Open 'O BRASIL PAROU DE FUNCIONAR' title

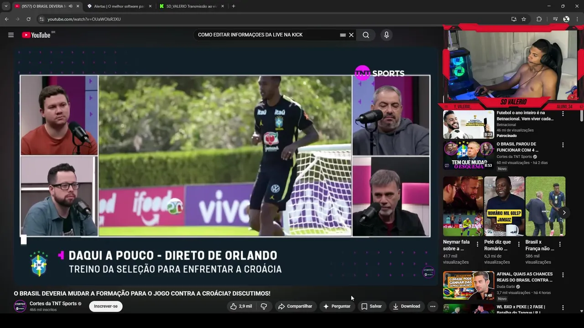(517, 147)
